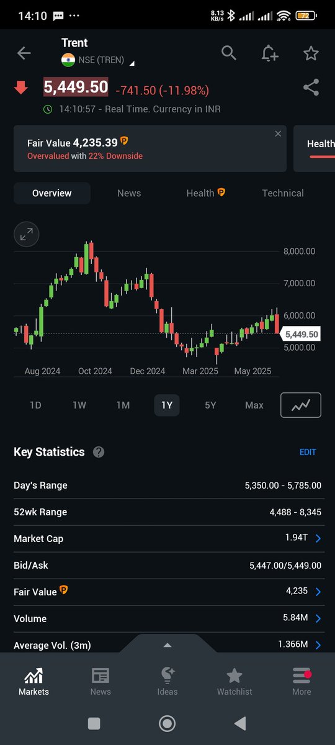Go to the Technical tab
335x745 pixels.
click(283, 193)
